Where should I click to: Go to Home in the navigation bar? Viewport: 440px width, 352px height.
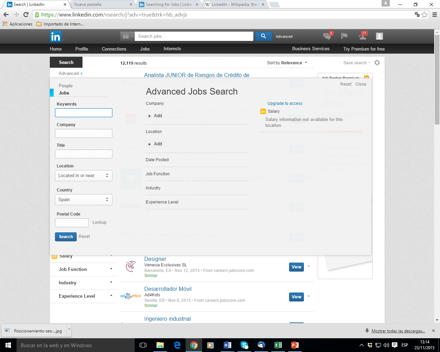(x=56, y=49)
